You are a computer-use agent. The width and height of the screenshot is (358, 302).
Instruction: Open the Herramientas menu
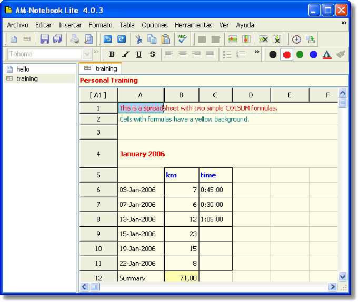coord(193,25)
